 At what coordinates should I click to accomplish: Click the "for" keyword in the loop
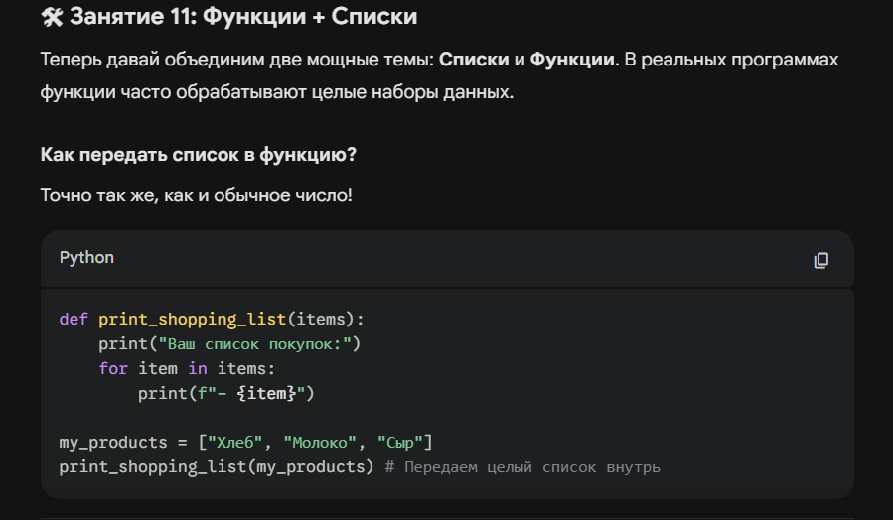(x=112, y=368)
